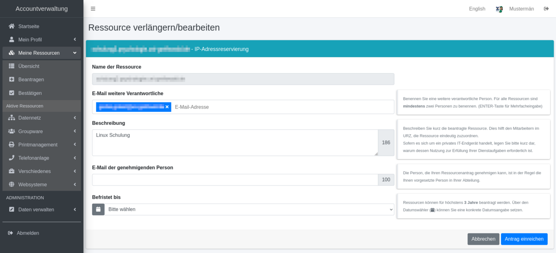Remove the email tag with the x icon
The width and height of the screenshot is (556, 253).
(x=167, y=107)
